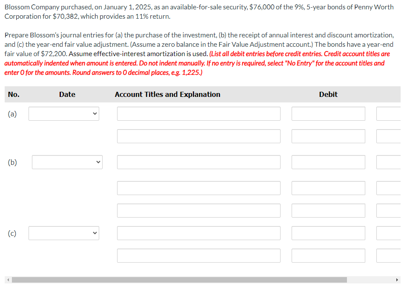This screenshot has width=404, height=286.
Task: Click the scroll left arrow of horizontal scrollbar
Action: [8, 280]
